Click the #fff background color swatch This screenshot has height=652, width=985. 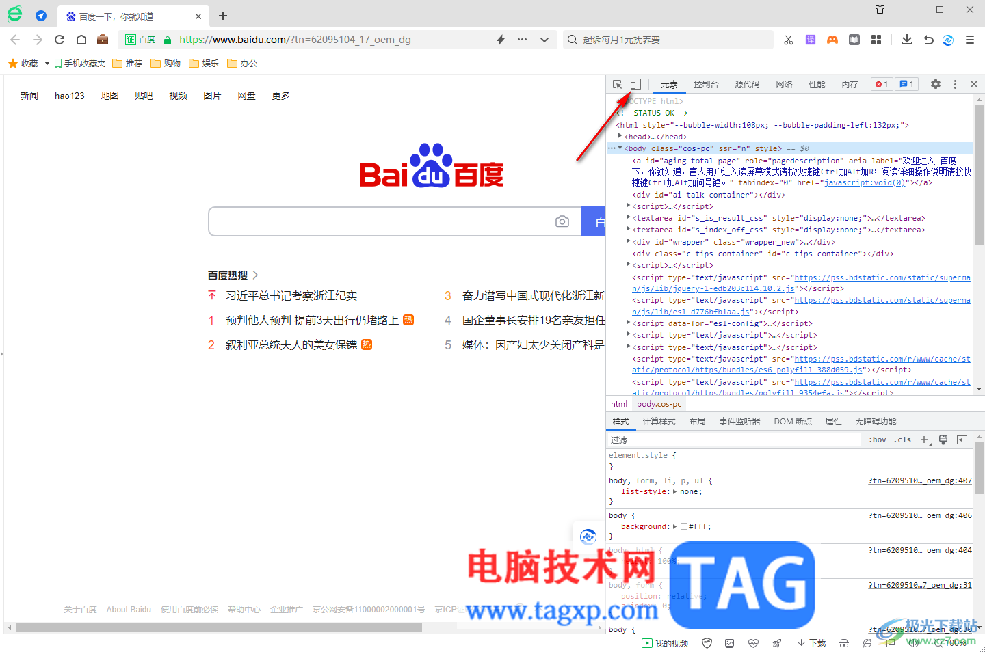pos(684,527)
